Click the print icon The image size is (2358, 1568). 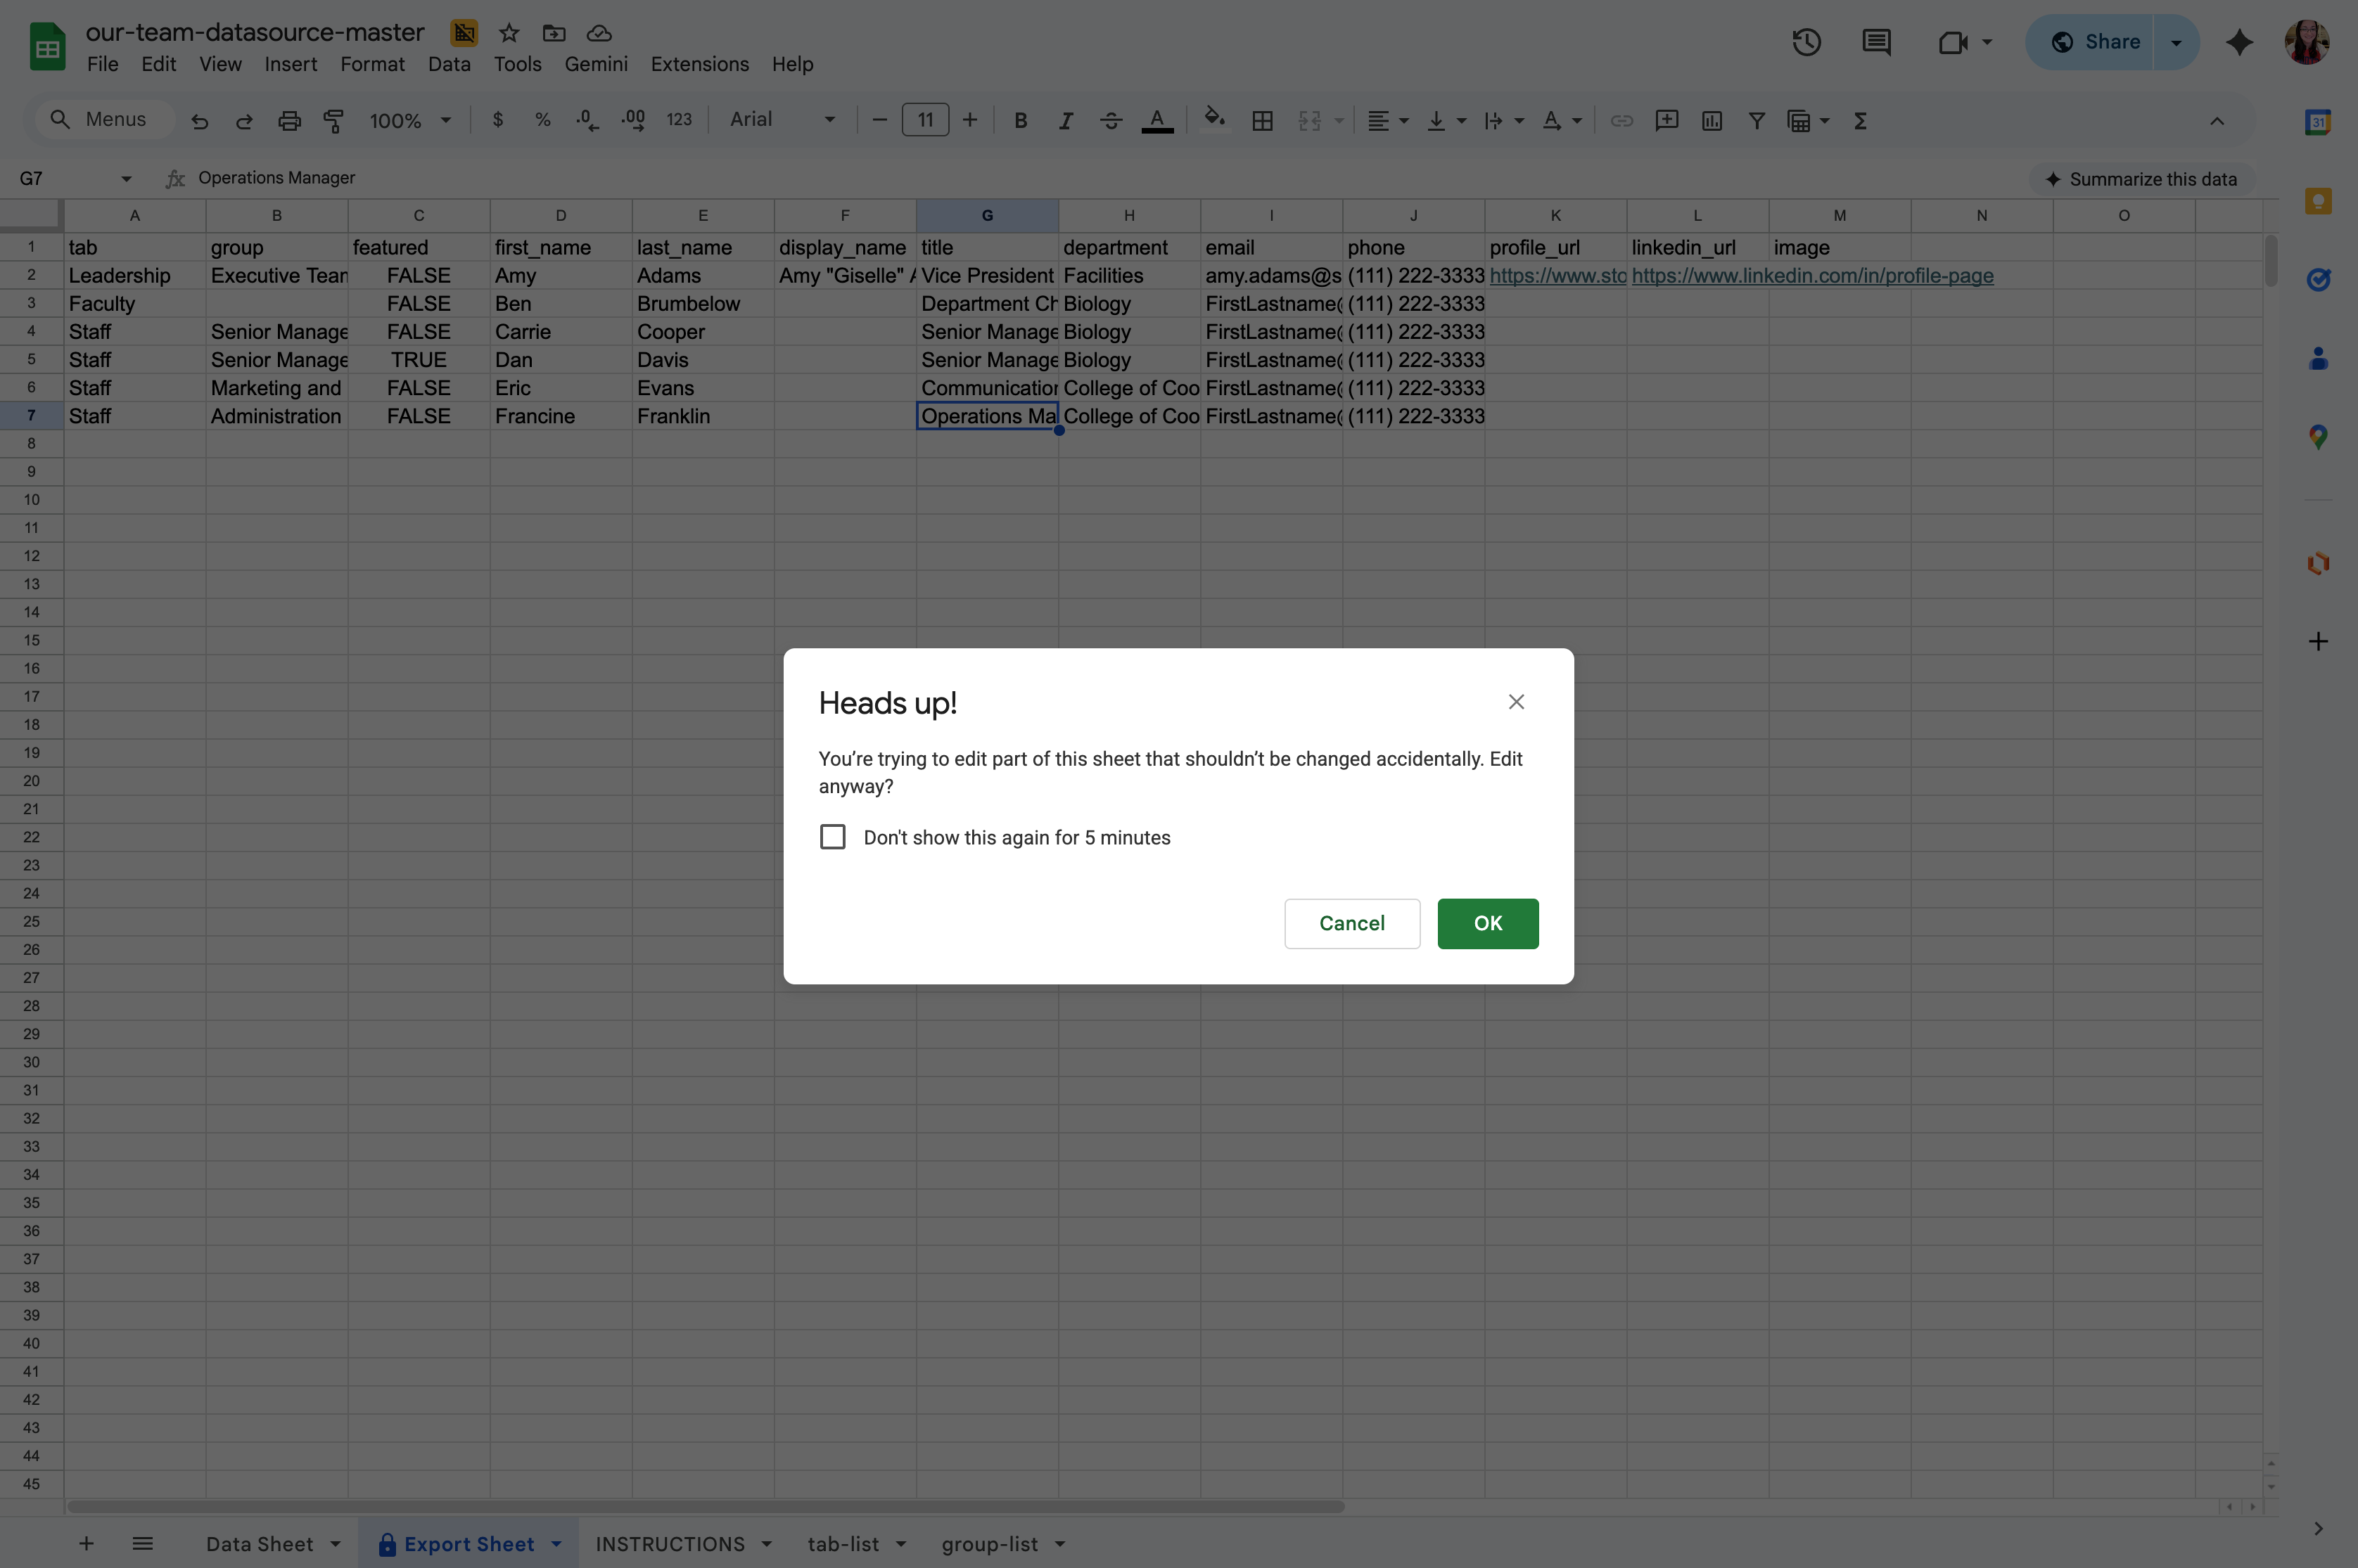tap(289, 121)
